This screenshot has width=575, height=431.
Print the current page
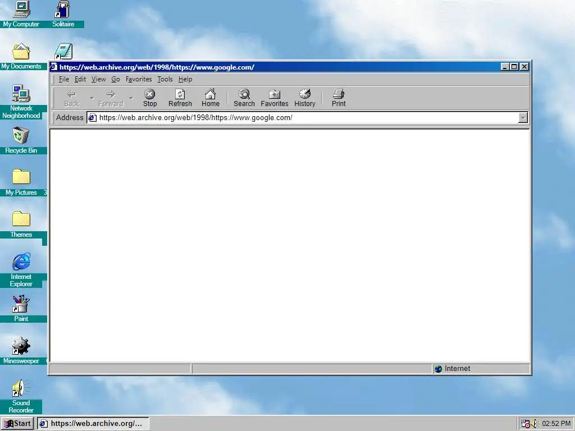[x=339, y=98]
